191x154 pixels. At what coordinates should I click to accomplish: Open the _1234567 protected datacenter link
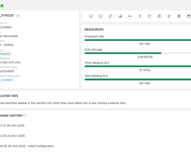6,80
